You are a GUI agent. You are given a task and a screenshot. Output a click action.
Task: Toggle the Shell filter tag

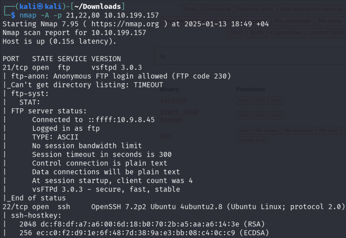point(190,9)
